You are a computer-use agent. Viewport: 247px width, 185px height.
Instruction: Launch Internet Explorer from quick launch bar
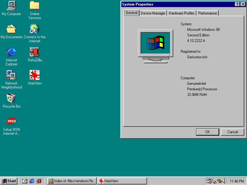32,181
